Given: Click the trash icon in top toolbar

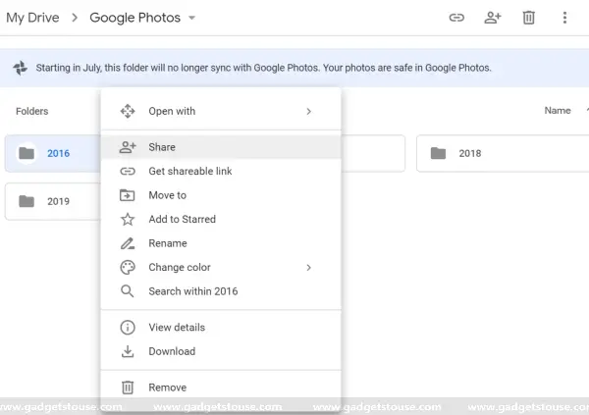Looking at the screenshot, I should pos(528,18).
